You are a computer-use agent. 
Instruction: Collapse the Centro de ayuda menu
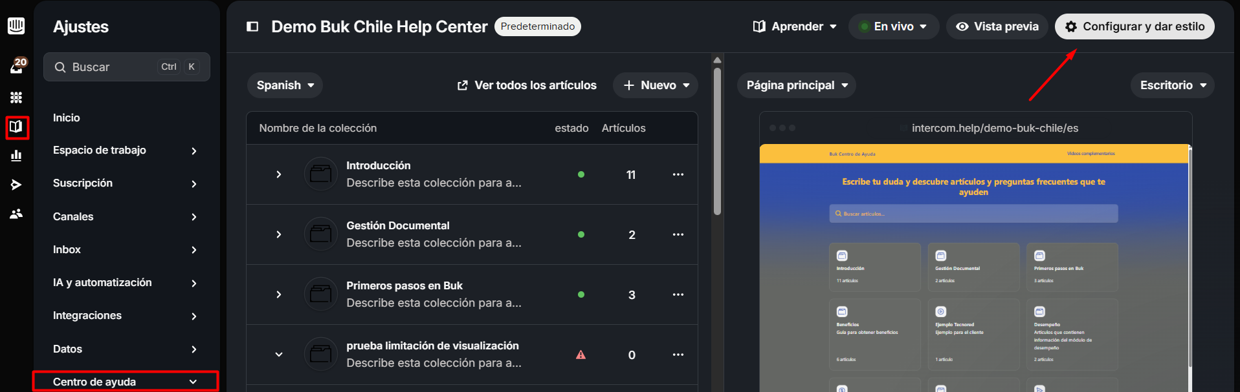pyautogui.click(x=126, y=382)
